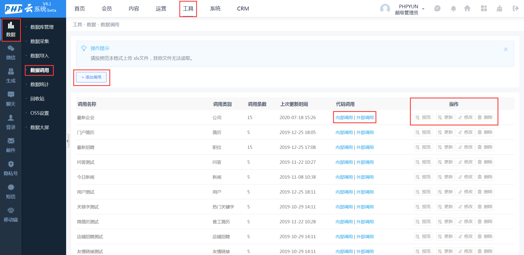The height and width of the screenshot is (255, 524).
Task: Click 修改 for the 最新招聘 row
Action: click(x=465, y=147)
